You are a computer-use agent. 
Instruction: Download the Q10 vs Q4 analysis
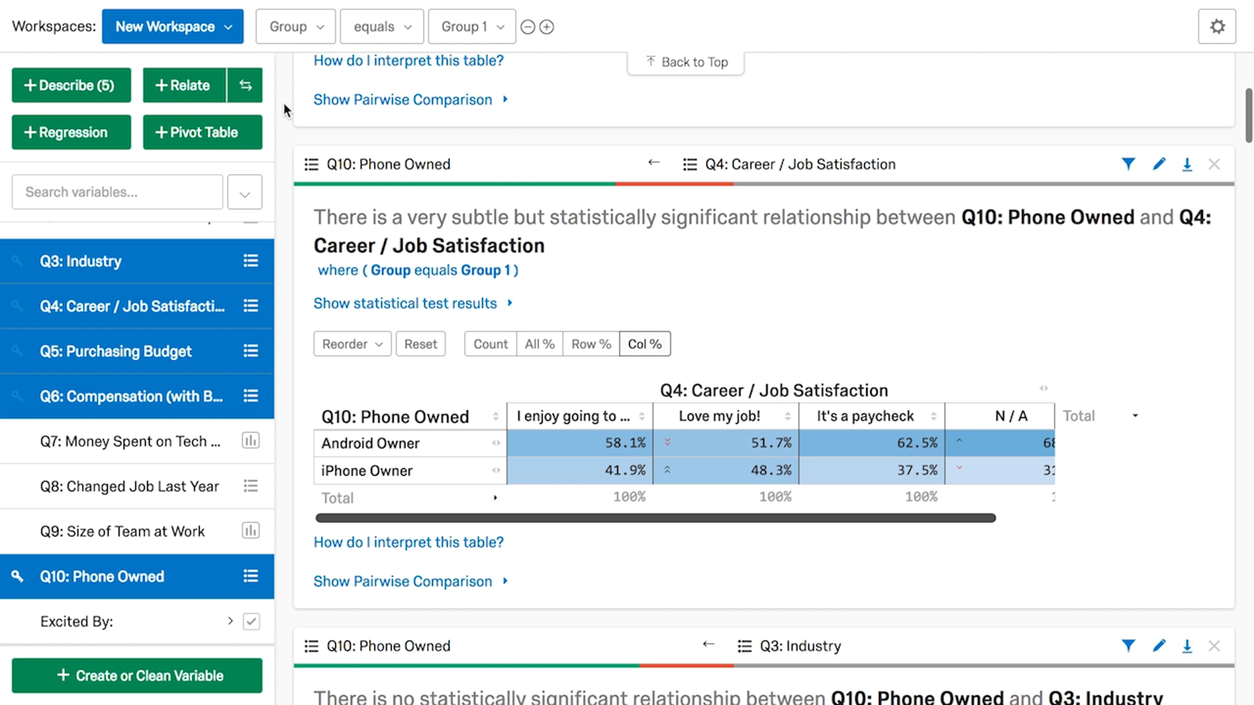point(1187,164)
